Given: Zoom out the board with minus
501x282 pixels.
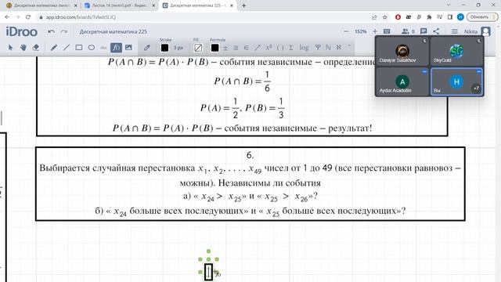Looking at the screenshot, I should (x=346, y=31).
